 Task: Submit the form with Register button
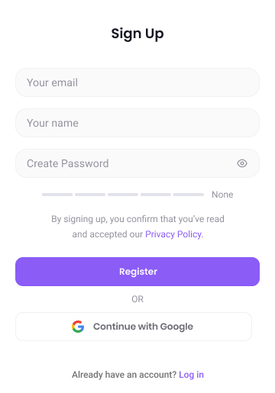click(137, 272)
